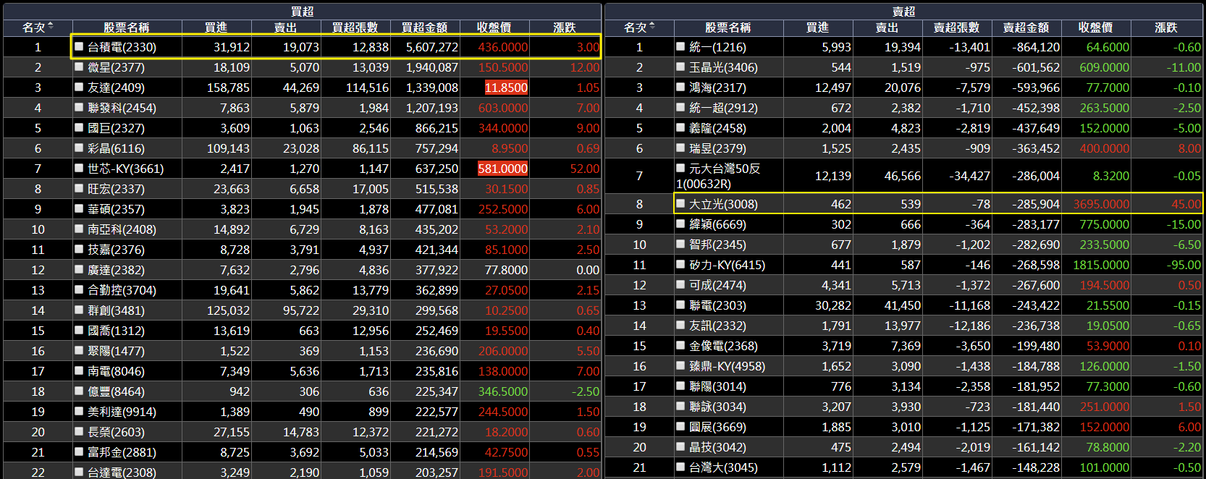
Task: Tick checkbox for 大立光(3008)
Action: pyautogui.click(x=680, y=203)
